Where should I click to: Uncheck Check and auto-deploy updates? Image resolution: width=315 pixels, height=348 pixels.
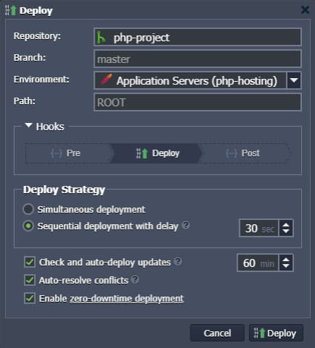[x=30, y=262]
